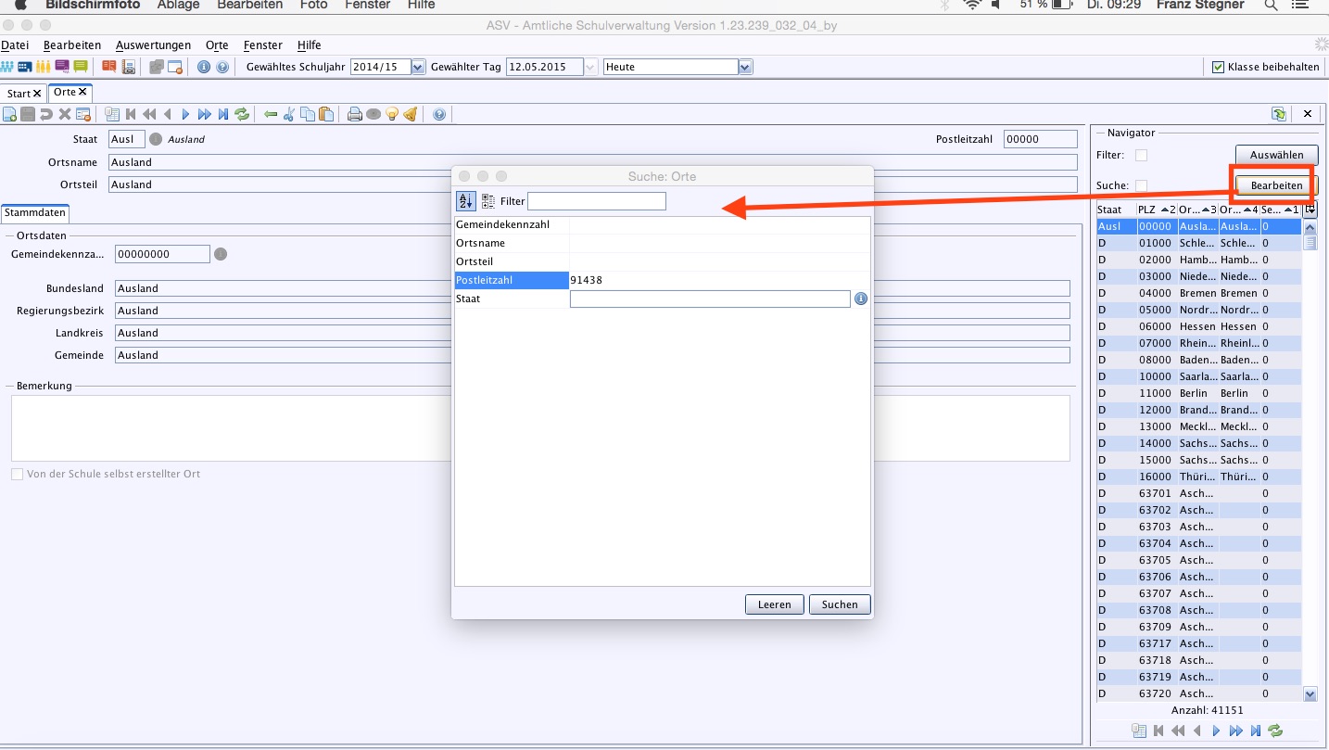Click the olive green board icon
Viewport: 1329px width, 750px height.
(81, 67)
